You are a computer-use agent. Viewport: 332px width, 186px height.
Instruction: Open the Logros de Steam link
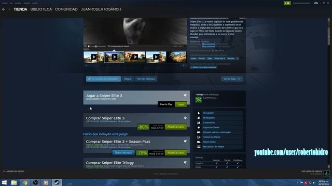[211, 128]
